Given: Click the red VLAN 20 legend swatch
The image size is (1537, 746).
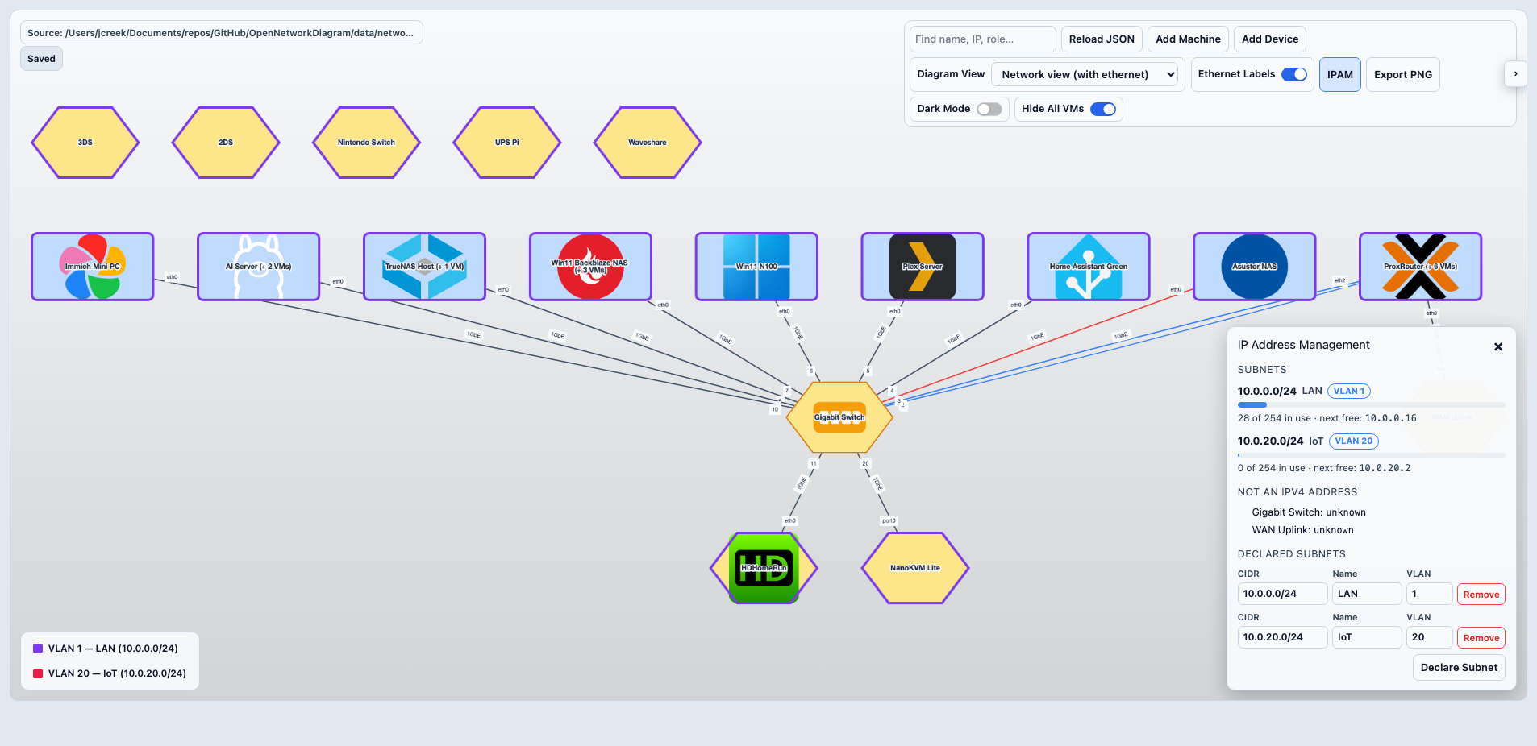Looking at the screenshot, I should tap(38, 673).
